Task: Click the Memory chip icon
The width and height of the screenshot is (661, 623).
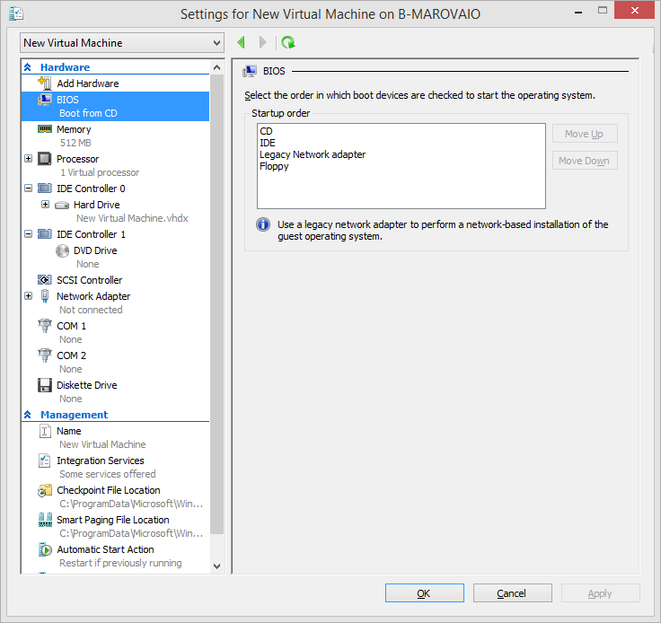Action: tap(44, 129)
